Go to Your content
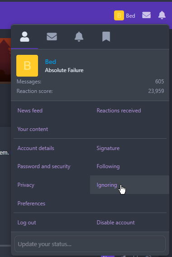Screen dimensions: 172x257 (33, 129)
